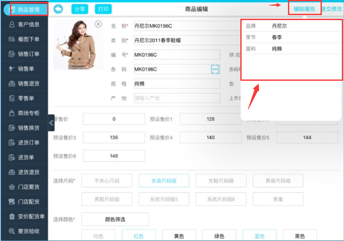Open 看图下单 in the sidebar
Viewport: 344px width, 241px height.
[x=24, y=39]
